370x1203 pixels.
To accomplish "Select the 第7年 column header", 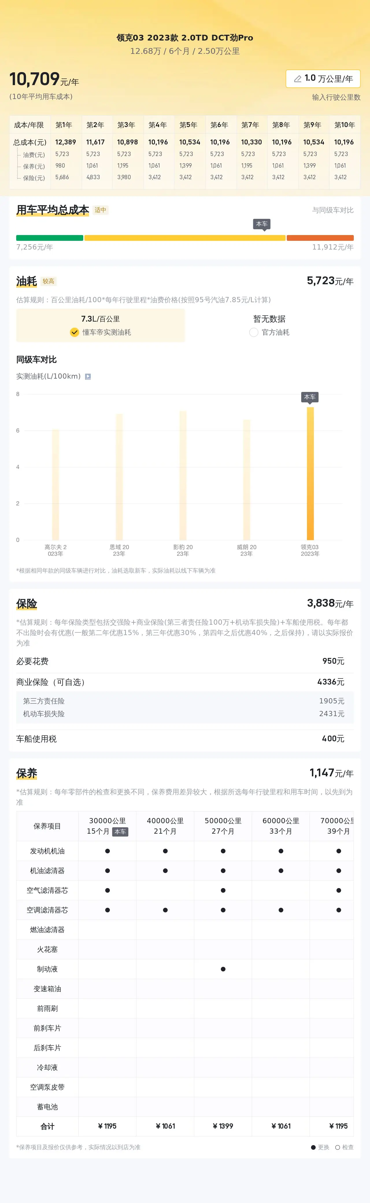I will [250, 125].
